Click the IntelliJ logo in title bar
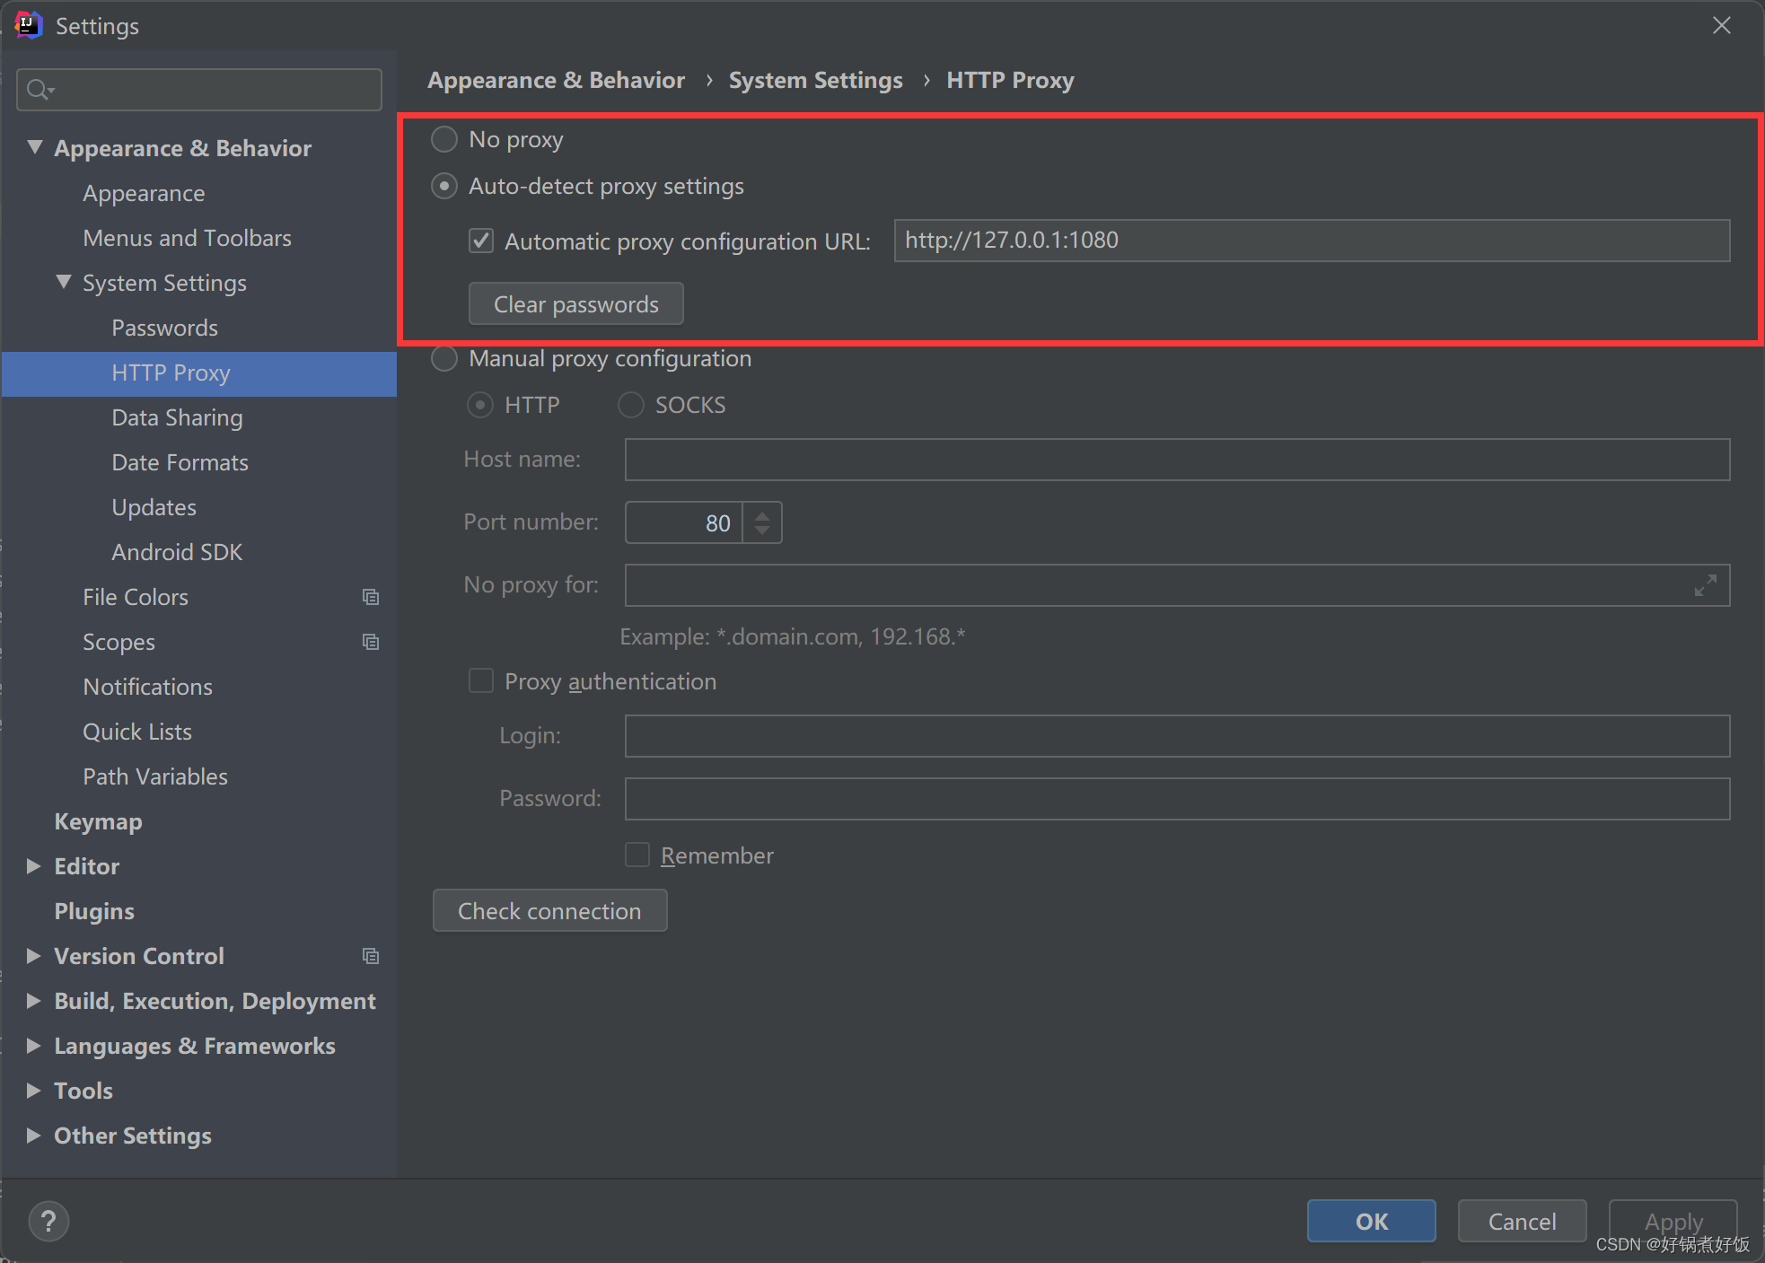The image size is (1765, 1263). (x=29, y=25)
